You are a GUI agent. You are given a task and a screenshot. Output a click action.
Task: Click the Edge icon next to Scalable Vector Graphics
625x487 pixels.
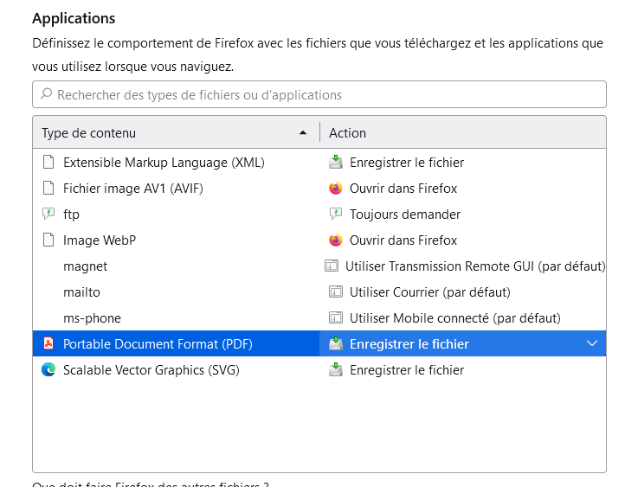click(x=48, y=370)
